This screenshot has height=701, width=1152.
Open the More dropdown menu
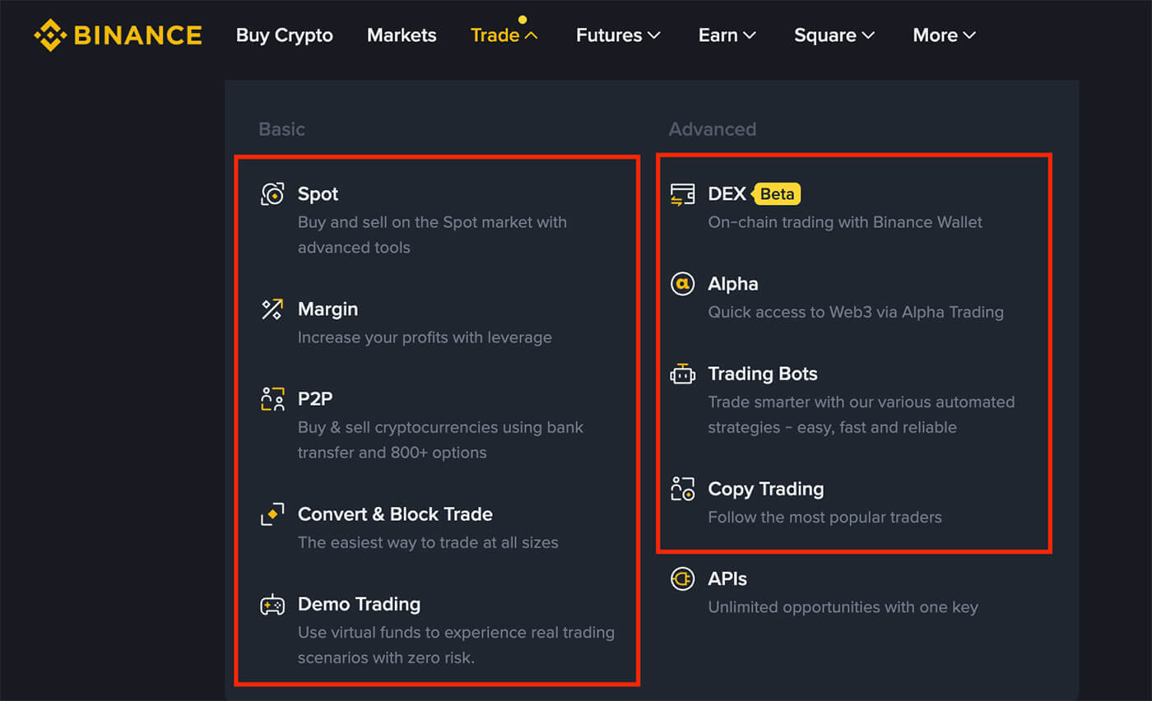pyautogui.click(x=944, y=35)
